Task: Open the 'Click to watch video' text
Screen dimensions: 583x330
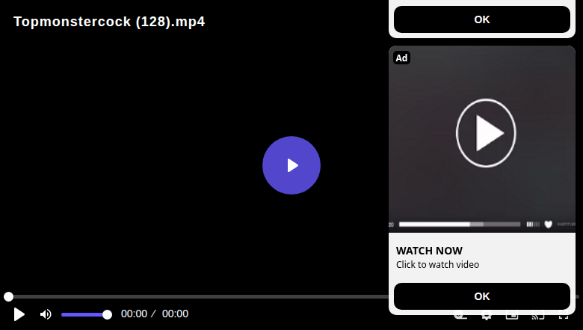Action: (x=437, y=264)
